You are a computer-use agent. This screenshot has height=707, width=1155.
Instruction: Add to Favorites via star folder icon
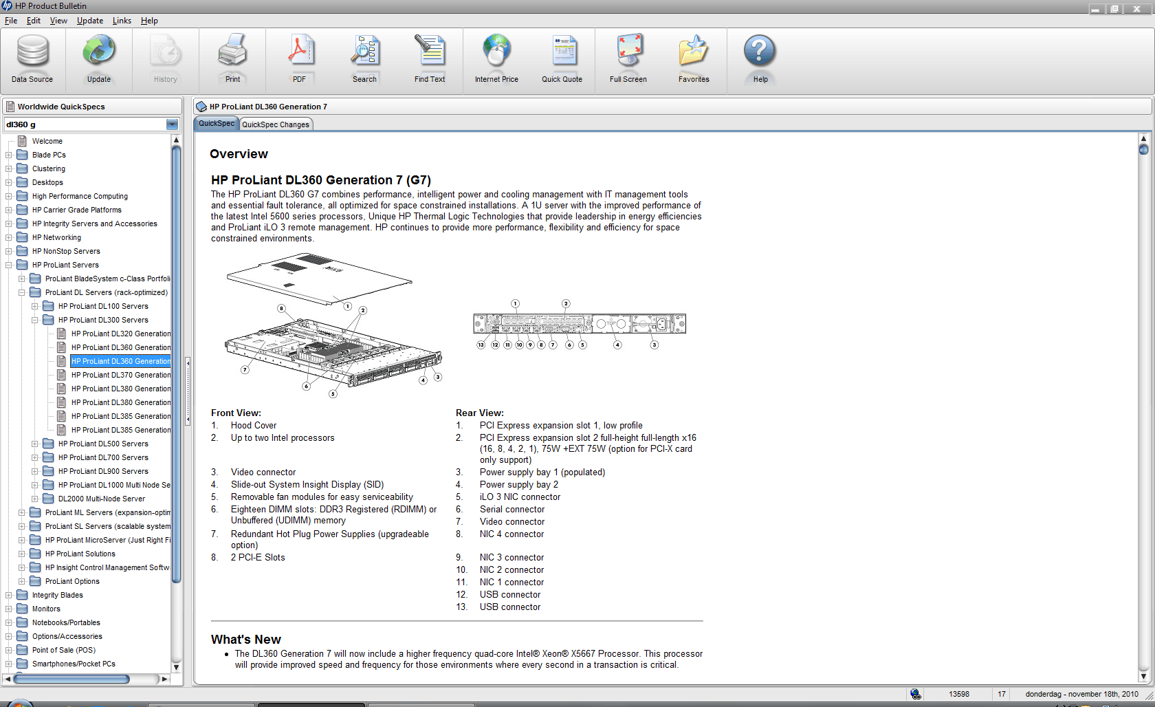pos(694,52)
